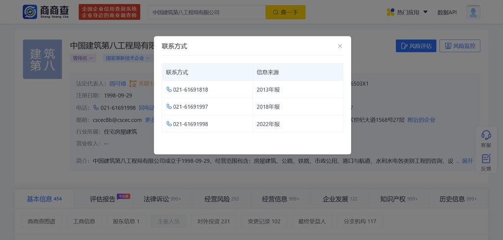Select 变更记录 102 sub-tab
The height and width of the screenshot is (240, 503).
pyautogui.click(x=264, y=221)
